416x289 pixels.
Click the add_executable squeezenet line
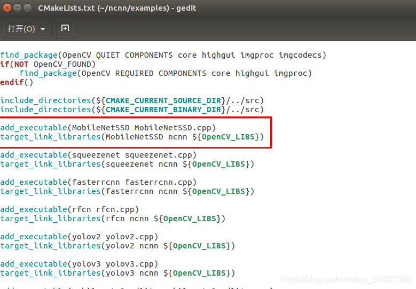[98, 155]
